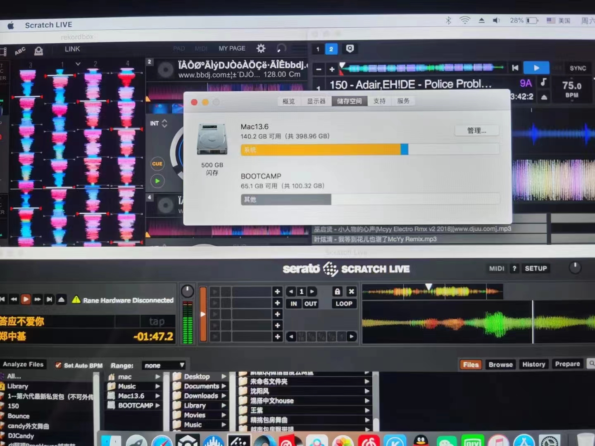Click the music note key icon near 9A
Image resolution: width=595 pixels, height=446 pixels.
[x=544, y=82]
